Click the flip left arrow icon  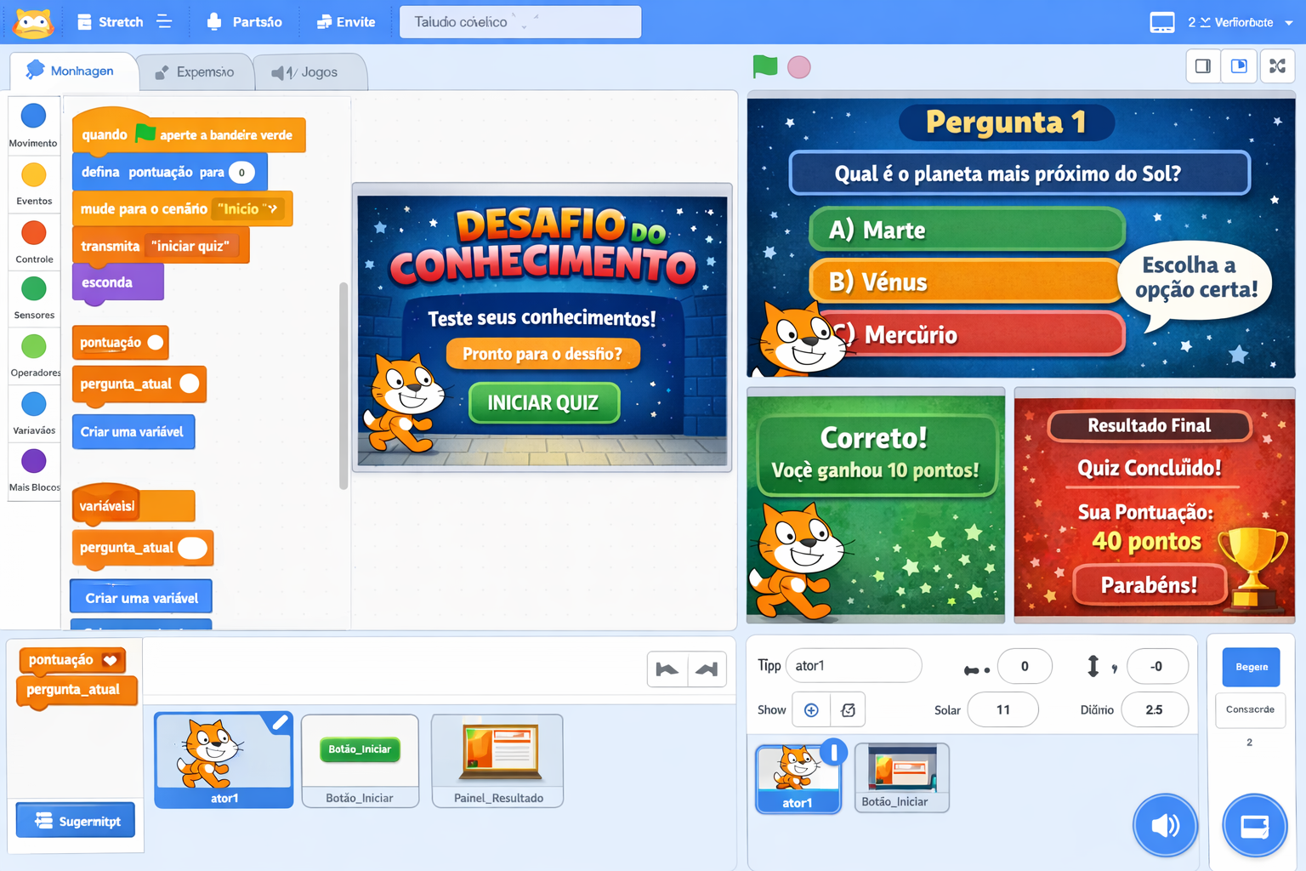click(x=667, y=669)
